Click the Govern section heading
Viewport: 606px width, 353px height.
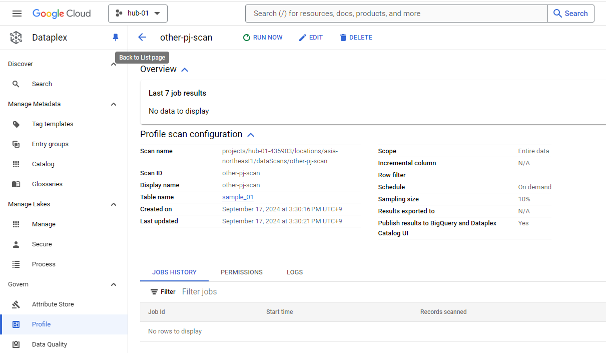(x=19, y=284)
